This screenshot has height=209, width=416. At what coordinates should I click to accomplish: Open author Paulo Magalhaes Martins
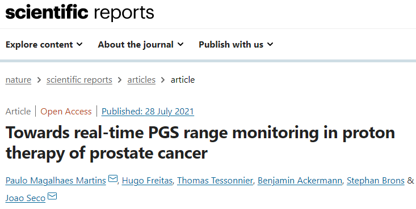[56, 181]
